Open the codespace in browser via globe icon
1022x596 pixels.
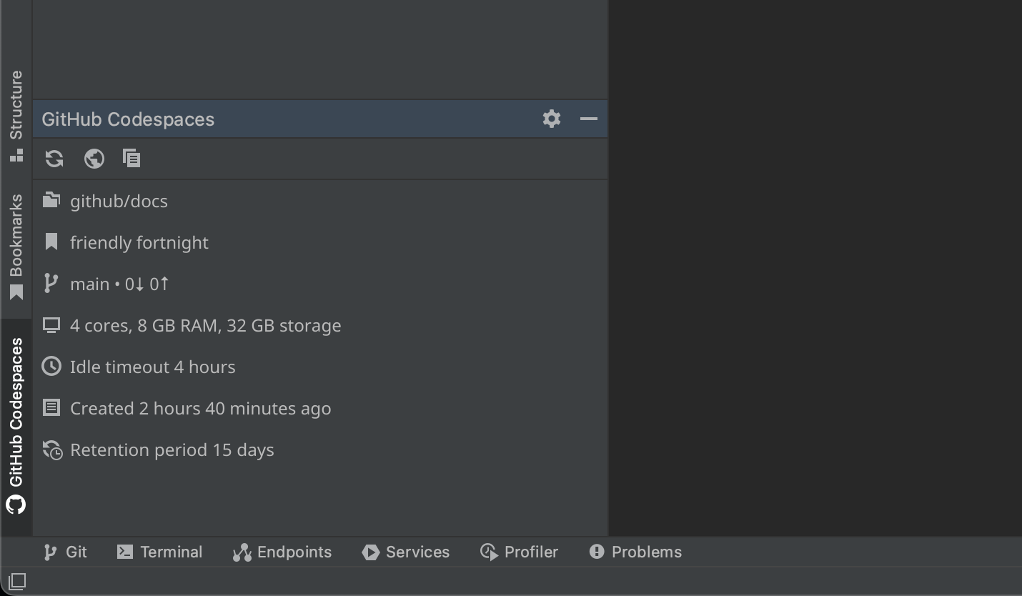94,159
